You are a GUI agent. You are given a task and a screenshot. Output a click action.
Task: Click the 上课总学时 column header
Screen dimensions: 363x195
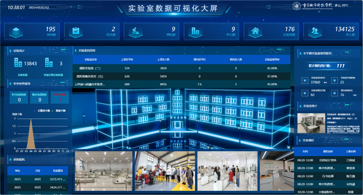[127, 60]
